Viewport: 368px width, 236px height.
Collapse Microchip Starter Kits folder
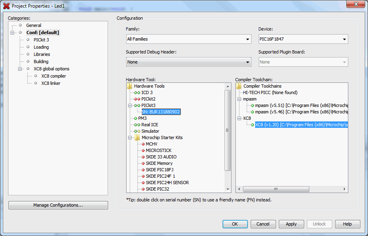point(130,138)
